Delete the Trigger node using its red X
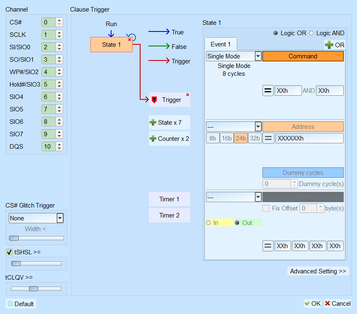Image resolution: width=357 pixels, height=314 pixels. pyautogui.click(x=187, y=94)
